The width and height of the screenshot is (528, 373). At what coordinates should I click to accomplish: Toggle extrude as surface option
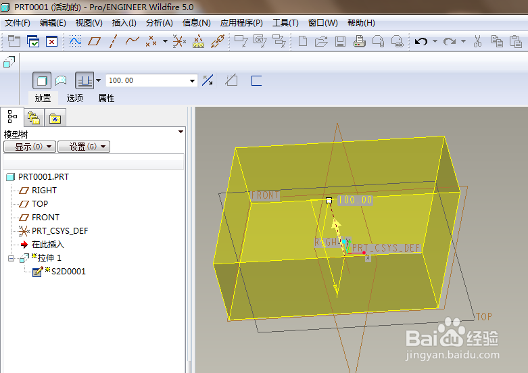pos(61,80)
